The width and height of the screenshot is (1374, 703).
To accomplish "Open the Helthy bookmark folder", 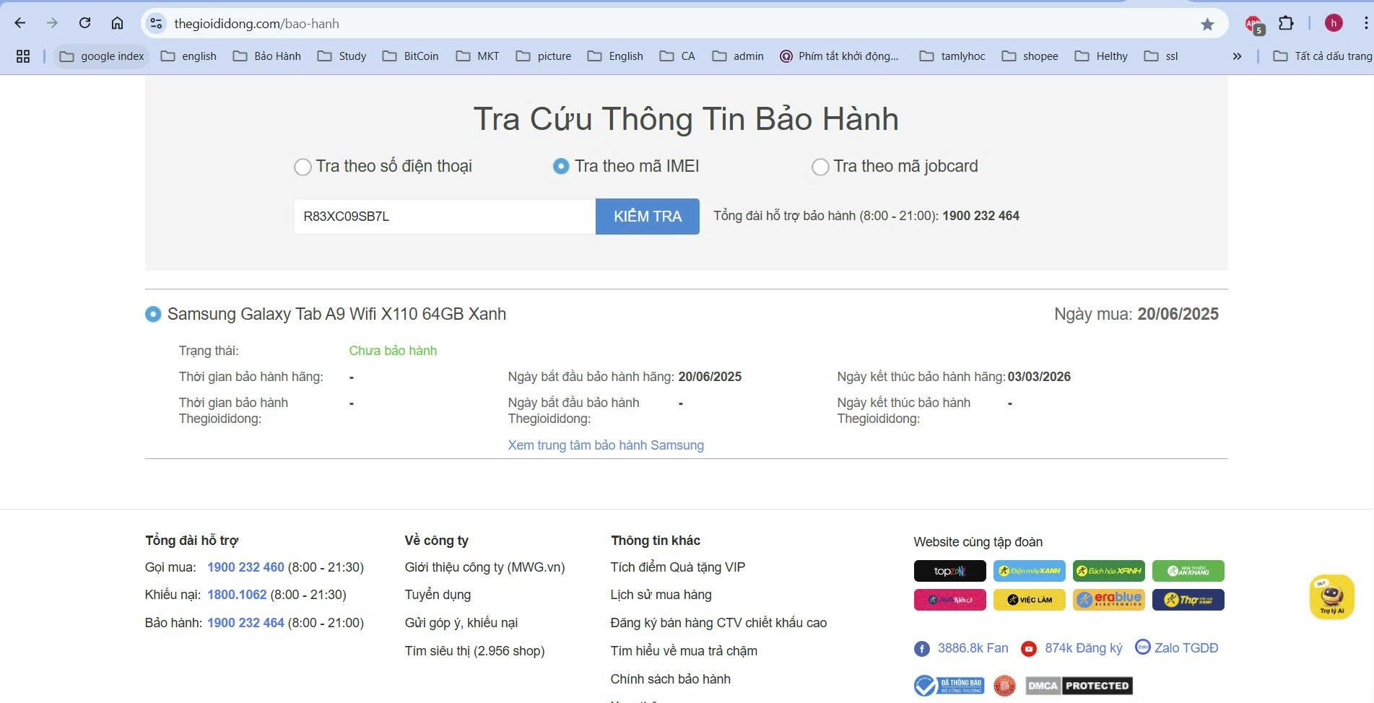I will click(1100, 56).
